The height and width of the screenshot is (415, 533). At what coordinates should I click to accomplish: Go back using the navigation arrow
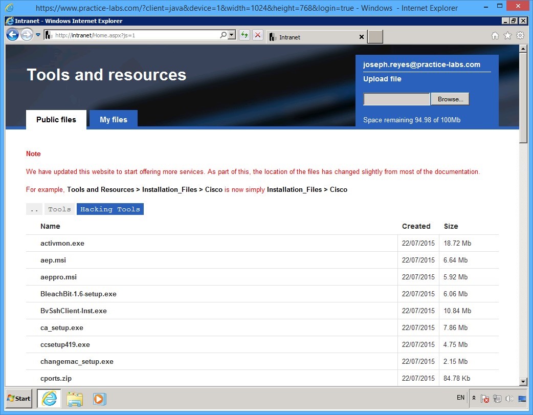[x=13, y=34]
